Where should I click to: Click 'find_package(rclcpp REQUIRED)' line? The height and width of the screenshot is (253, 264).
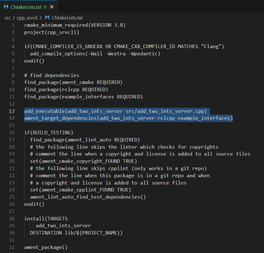click(66, 90)
